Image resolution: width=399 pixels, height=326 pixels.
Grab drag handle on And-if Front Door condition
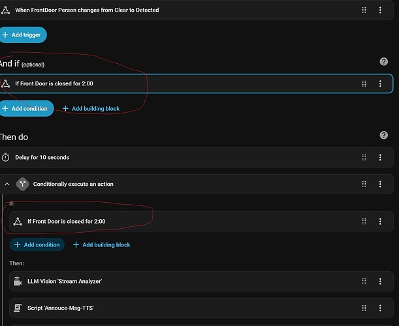pyautogui.click(x=364, y=83)
